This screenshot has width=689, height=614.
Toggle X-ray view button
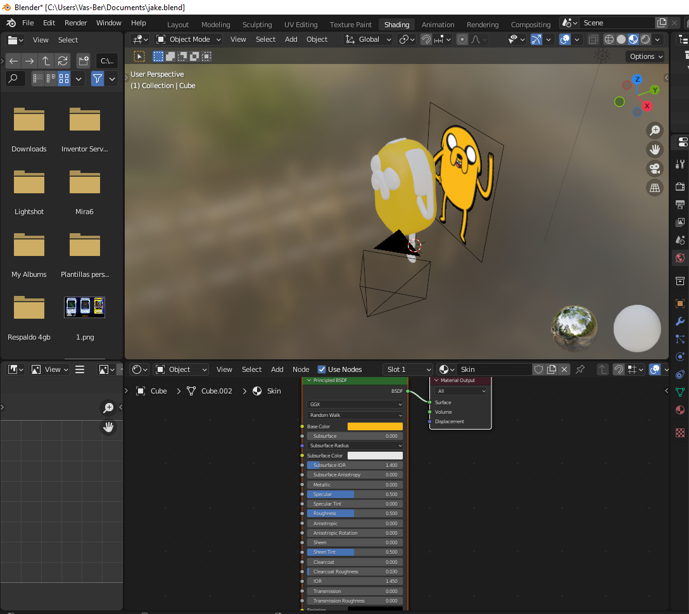[x=593, y=39]
